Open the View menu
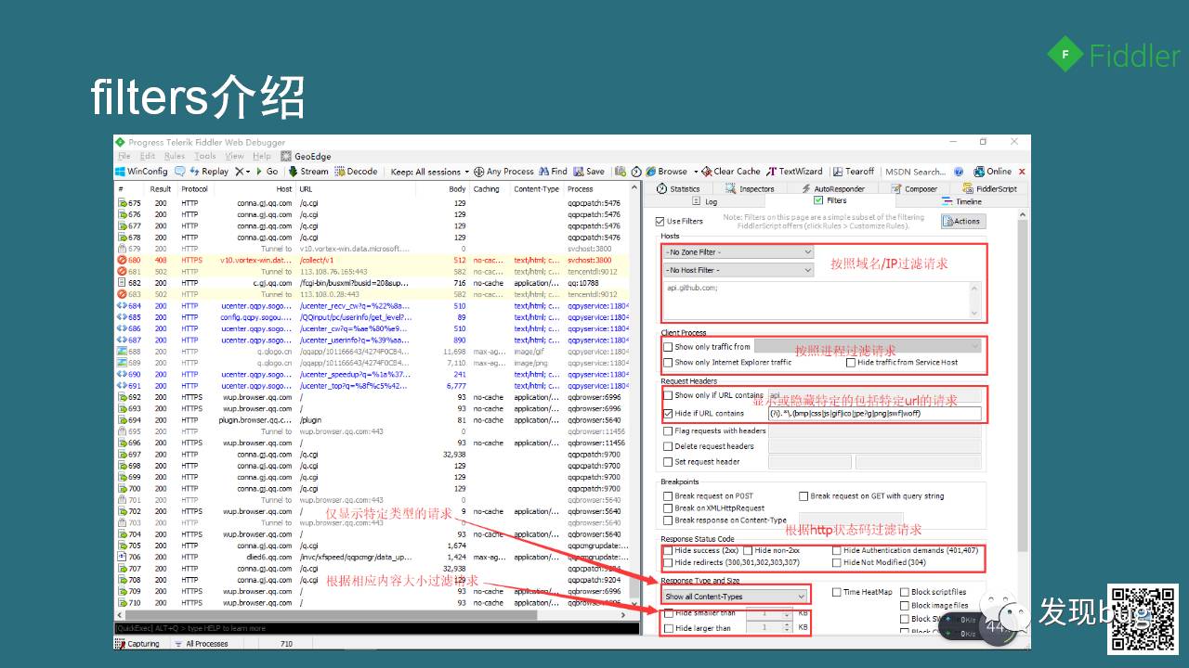The width and height of the screenshot is (1189, 668). pyautogui.click(x=234, y=156)
